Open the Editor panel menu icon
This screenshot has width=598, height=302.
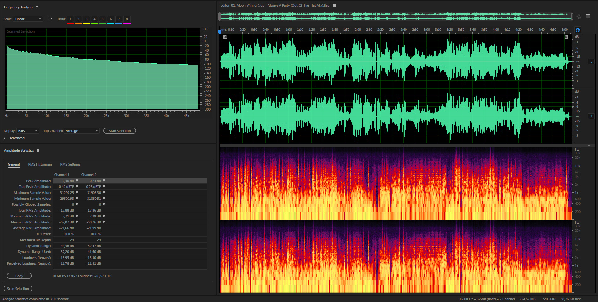coord(335,5)
